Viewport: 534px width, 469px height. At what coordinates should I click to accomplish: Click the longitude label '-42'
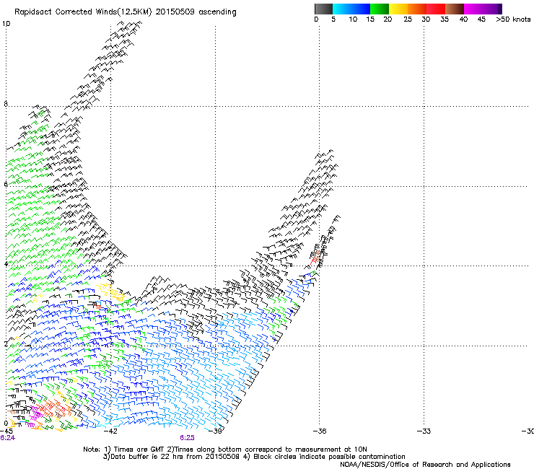pos(110,431)
